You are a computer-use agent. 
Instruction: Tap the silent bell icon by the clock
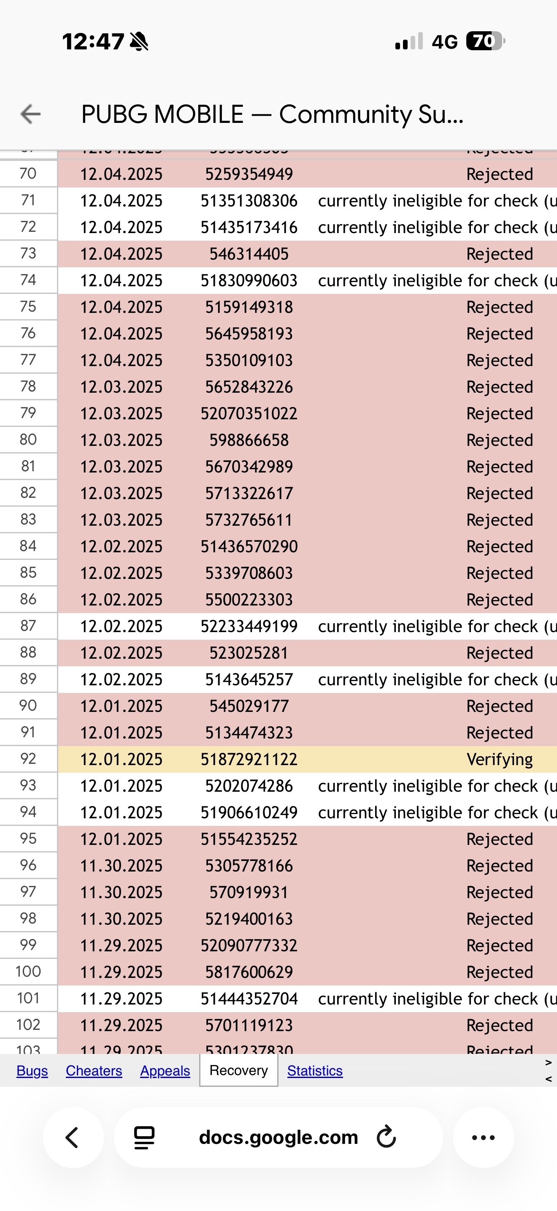tap(139, 41)
